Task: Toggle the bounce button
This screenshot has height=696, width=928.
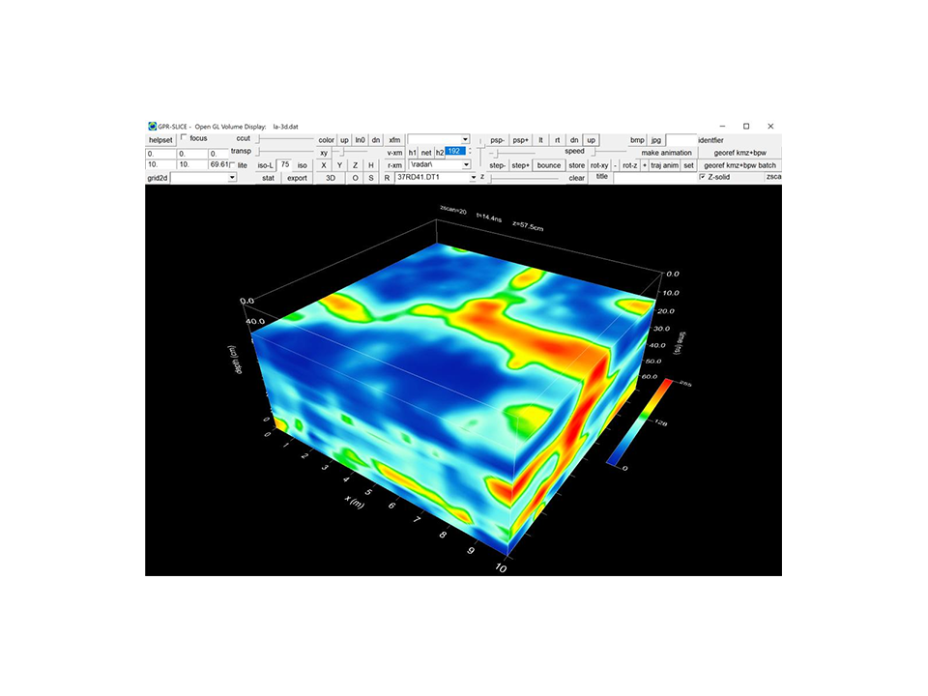Action: point(549,165)
